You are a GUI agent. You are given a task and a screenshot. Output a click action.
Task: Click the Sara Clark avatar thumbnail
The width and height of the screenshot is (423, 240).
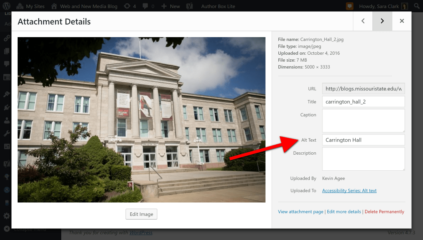tap(404, 6)
